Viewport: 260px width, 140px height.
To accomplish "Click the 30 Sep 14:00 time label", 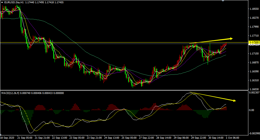I will coord(216,138).
